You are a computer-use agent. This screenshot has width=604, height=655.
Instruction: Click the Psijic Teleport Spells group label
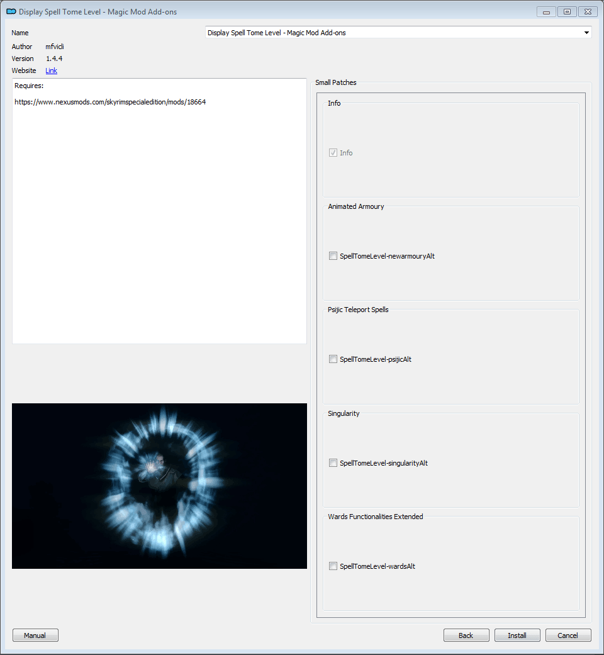coord(358,310)
